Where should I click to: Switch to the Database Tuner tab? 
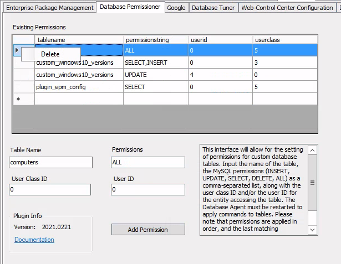213,8
